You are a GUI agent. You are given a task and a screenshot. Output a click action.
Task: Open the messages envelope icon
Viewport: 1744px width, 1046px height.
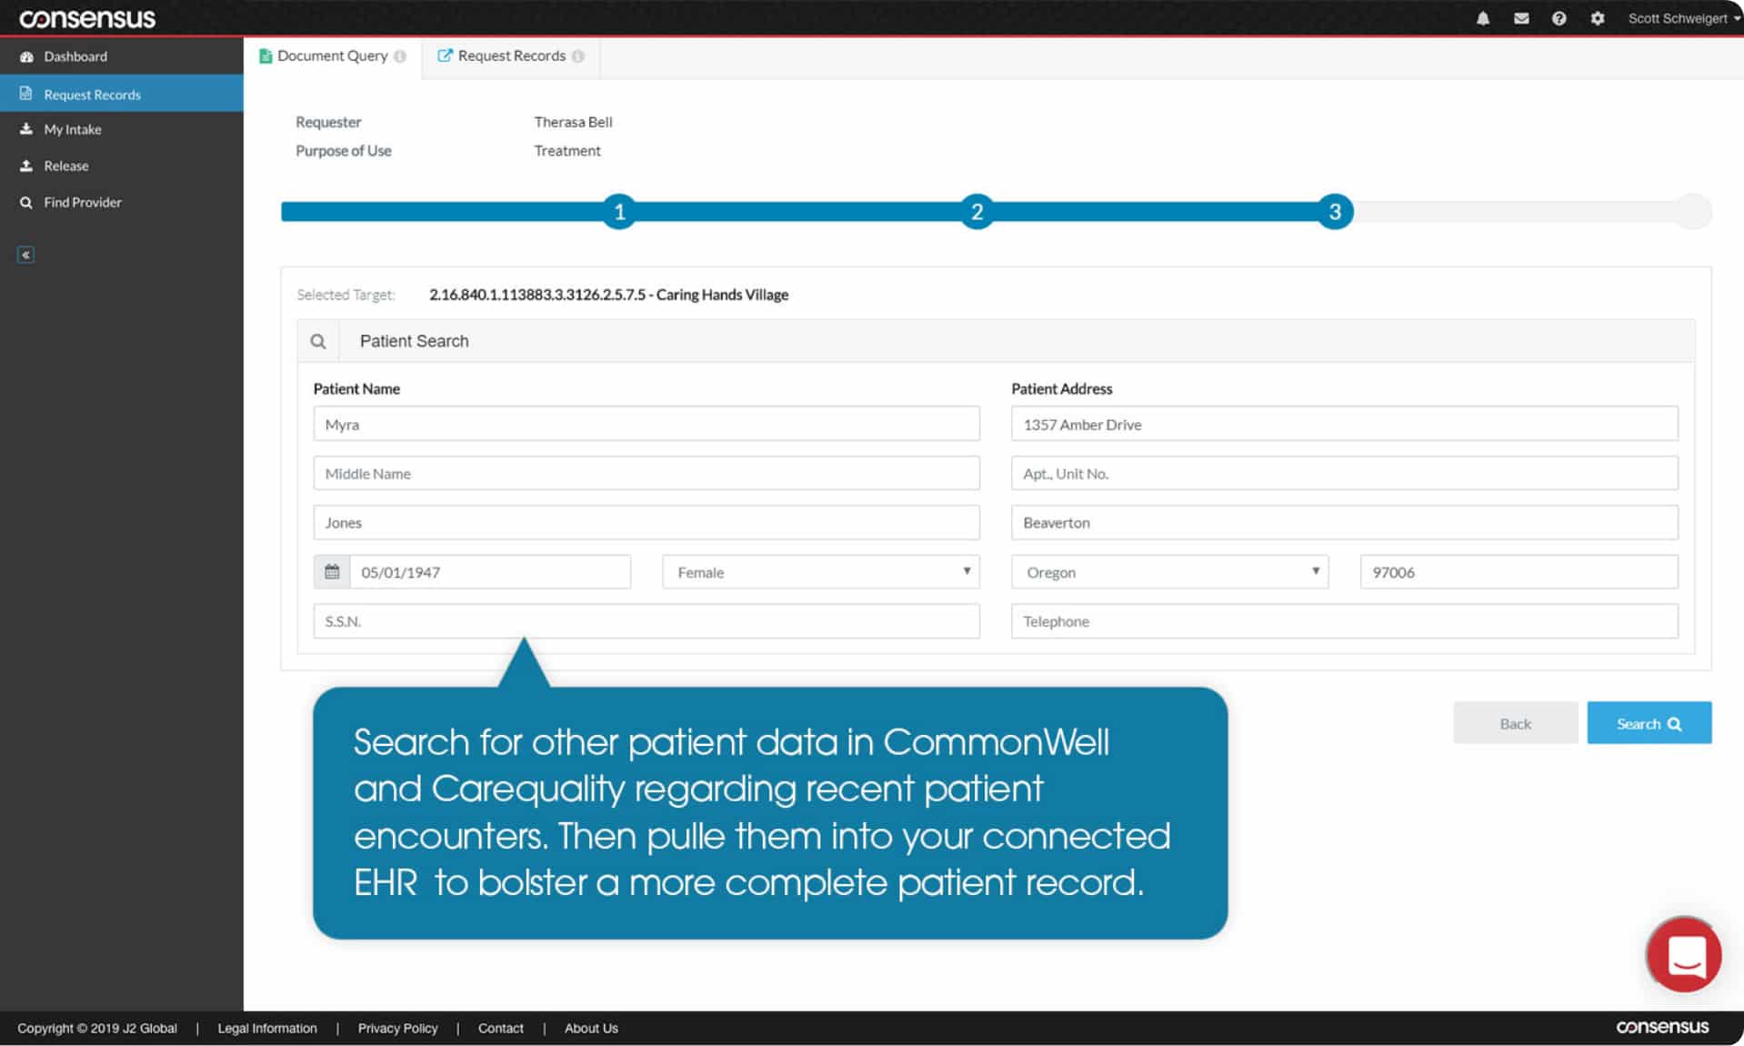pyautogui.click(x=1521, y=18)
